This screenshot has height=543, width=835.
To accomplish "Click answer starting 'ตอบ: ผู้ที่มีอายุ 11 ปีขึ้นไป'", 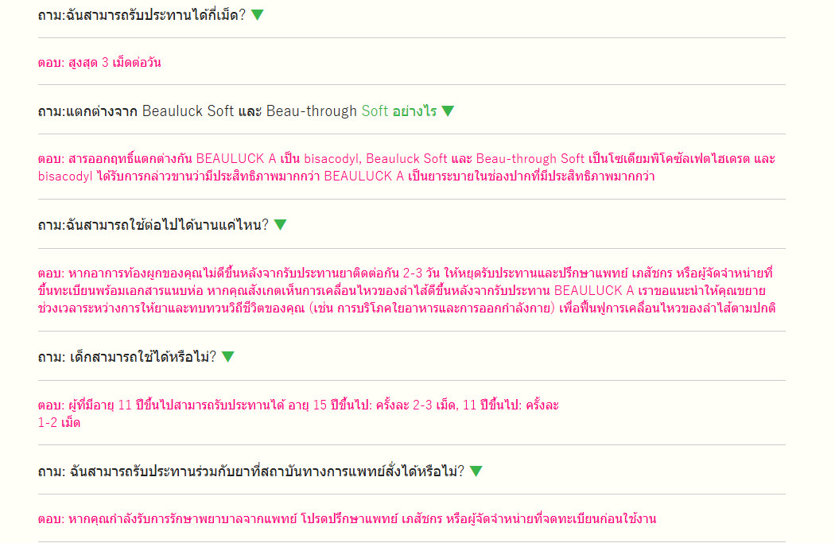I will tap(298, 413).
